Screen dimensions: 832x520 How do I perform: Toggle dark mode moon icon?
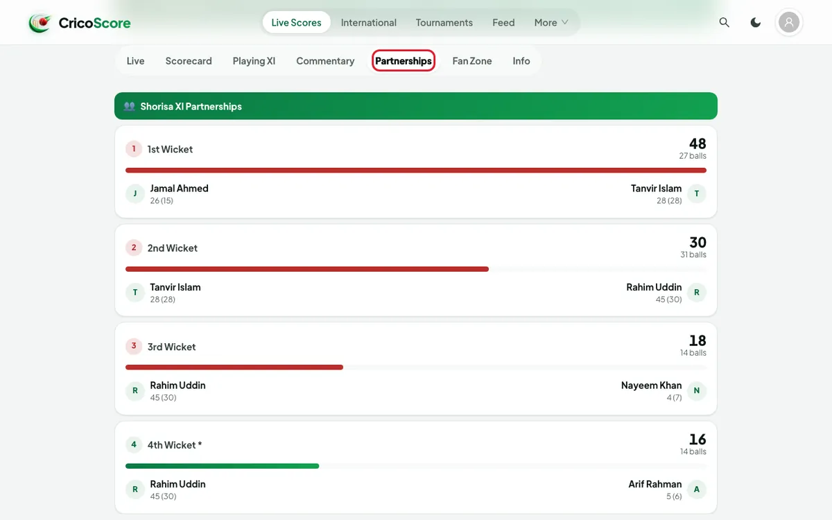756,22
